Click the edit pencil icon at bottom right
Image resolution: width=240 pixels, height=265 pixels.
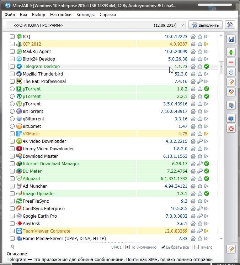[231, 249]
